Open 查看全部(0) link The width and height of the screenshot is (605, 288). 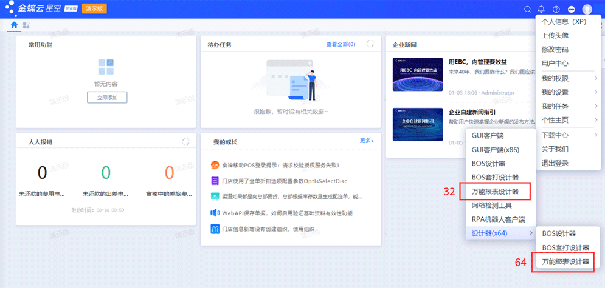341,44
